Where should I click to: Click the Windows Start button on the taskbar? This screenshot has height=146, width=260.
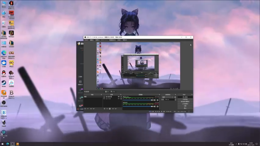[3, 144]
